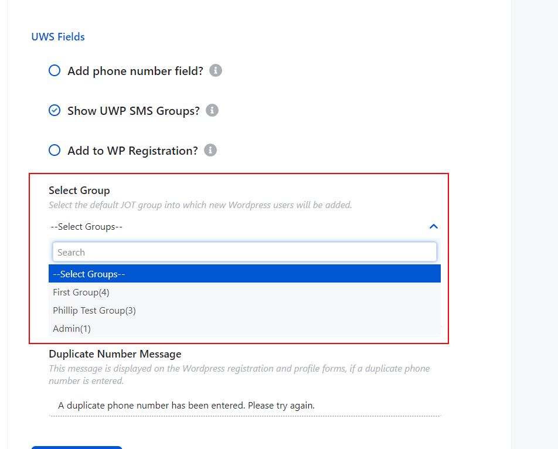Focus the Search box in the dropdown
Screen dimensions: 558x449
(x=244, y=252)
